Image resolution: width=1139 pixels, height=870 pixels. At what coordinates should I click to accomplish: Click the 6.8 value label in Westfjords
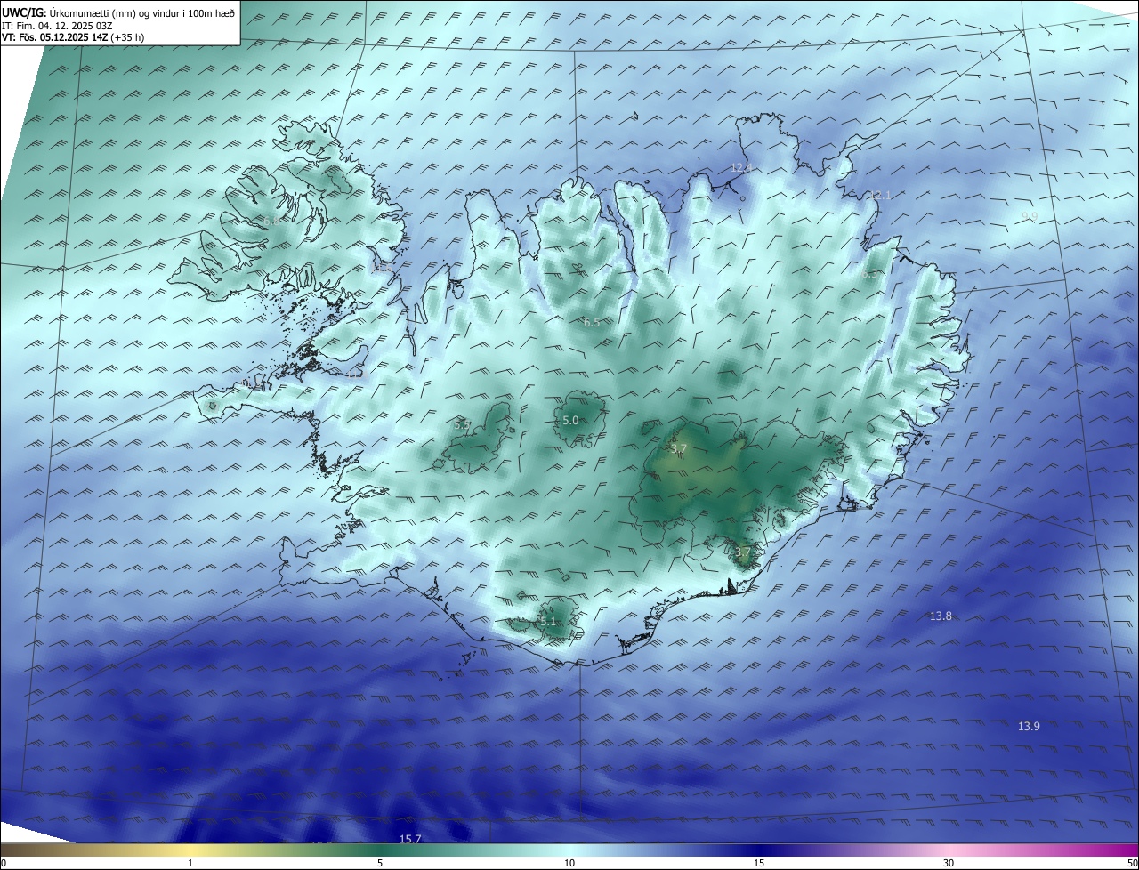coord(271,221)
